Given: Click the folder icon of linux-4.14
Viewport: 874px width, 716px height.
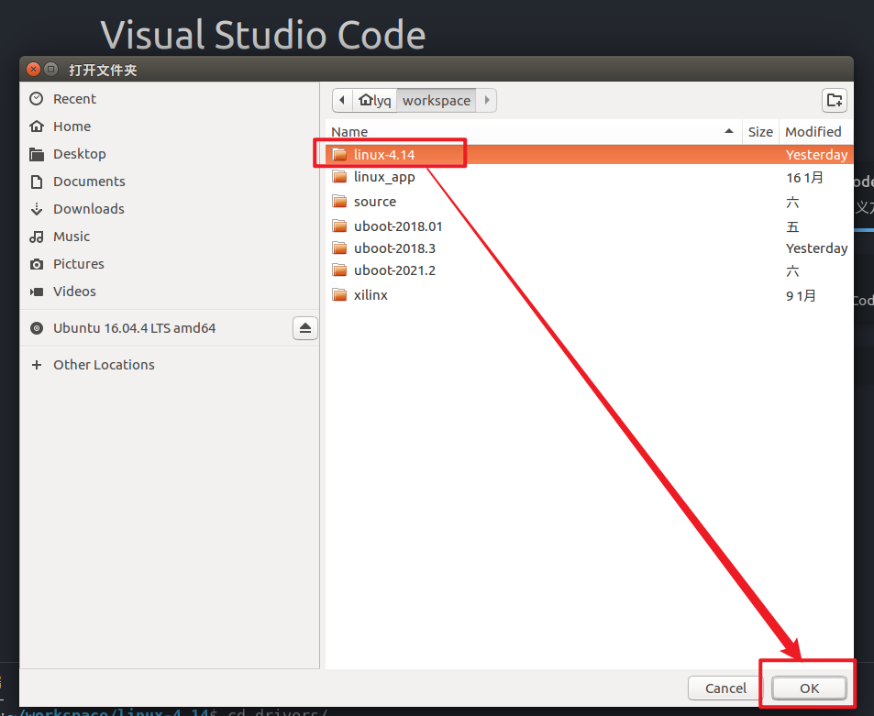Looking at the screenshot, I should click(x=339, y=154).
